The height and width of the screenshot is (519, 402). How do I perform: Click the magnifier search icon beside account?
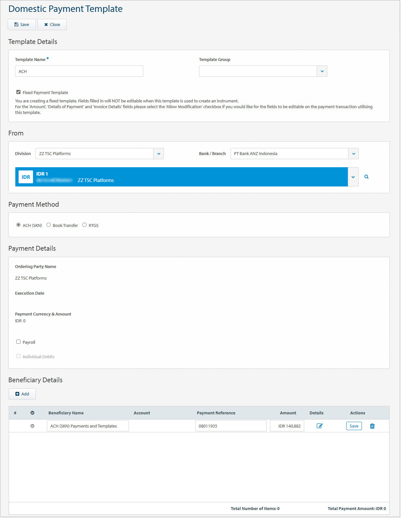tap(366, 177)
